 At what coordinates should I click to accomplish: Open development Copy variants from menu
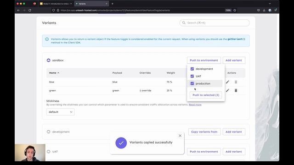(x=204, y=132)
